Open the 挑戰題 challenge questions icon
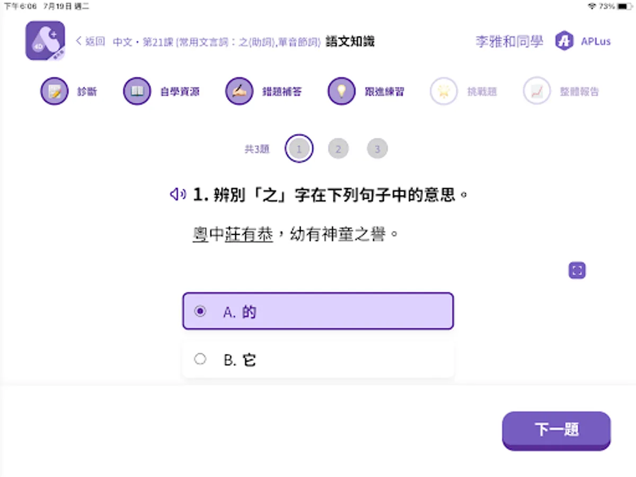636x477 pixels. click(444, 91)
